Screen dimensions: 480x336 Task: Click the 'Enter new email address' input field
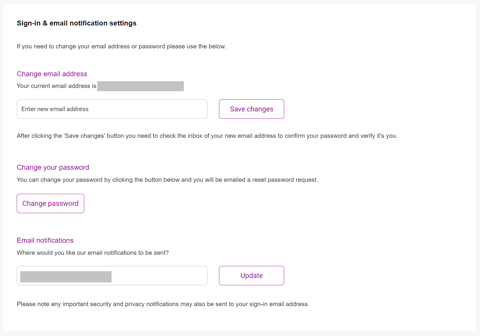click(112, 109)
